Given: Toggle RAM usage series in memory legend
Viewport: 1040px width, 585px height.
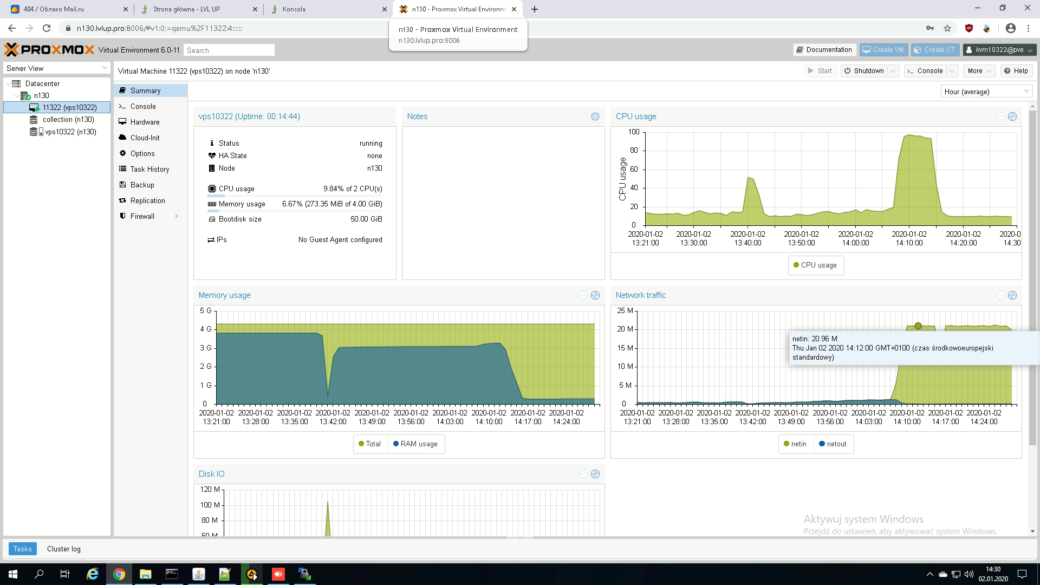Looking at the screenshot, I should (x=415, y=444).
